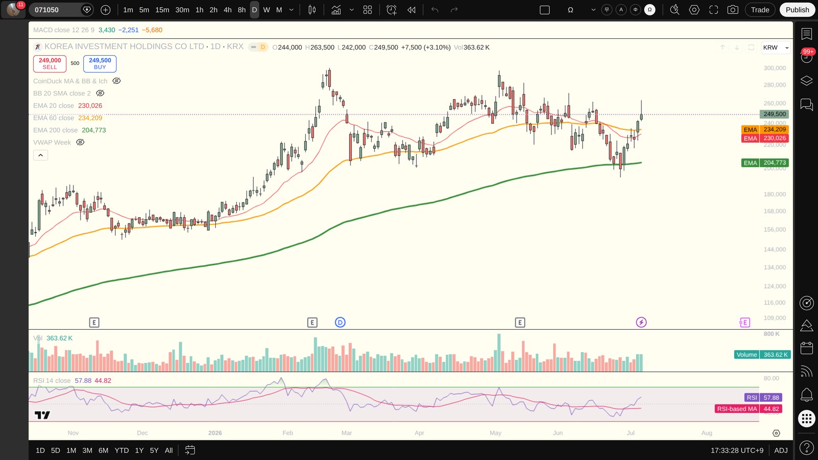
Task: Set the chart range to YTD
Action: pyautogui.click(x=122, y=450)
